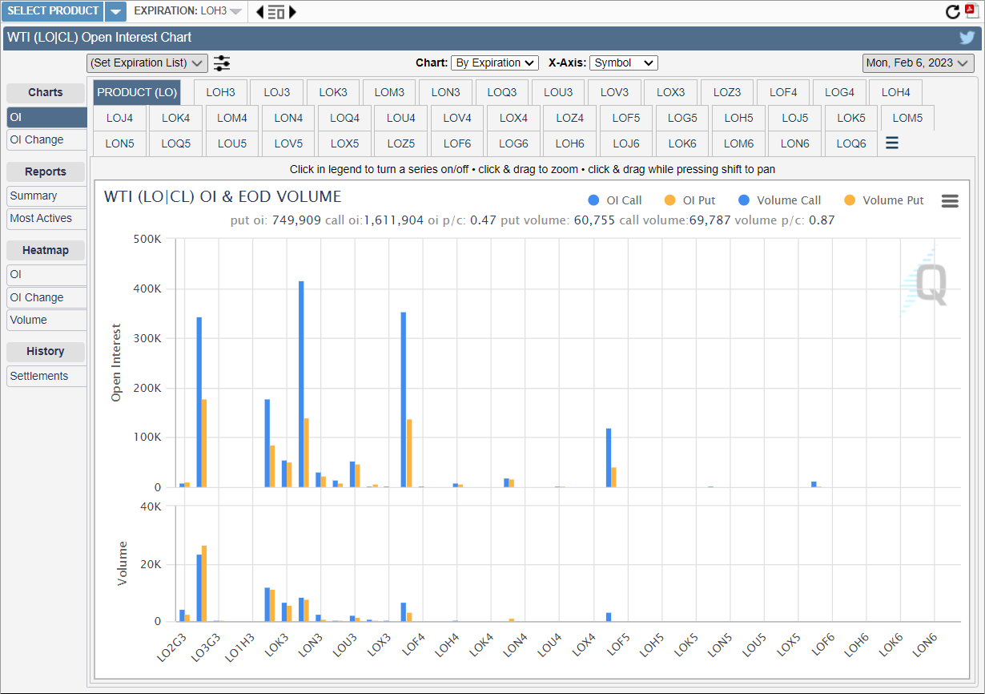
Task: Click the previous expiration left arrow
Action: 259,12
